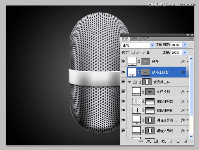Expand effects arrow on 铁环上阴影 layer
199x150 pixels.
(188, 72)
